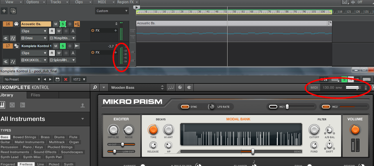
Task: Toggle the SYNC switch in Mikro Prism
Action: pyautogui.click(x=185, y=107)
